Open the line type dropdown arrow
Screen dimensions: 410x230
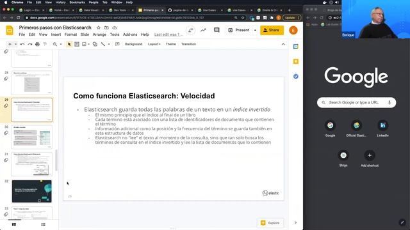[x=109, y=44]
